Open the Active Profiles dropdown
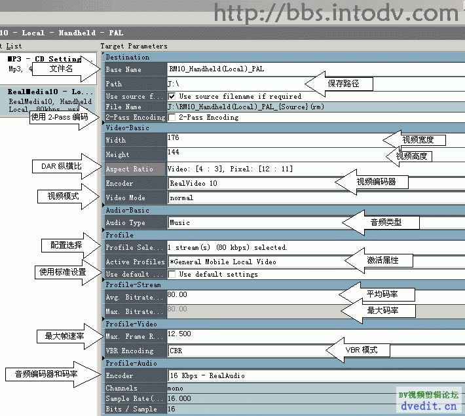465x416 pixels. [316, 262]
